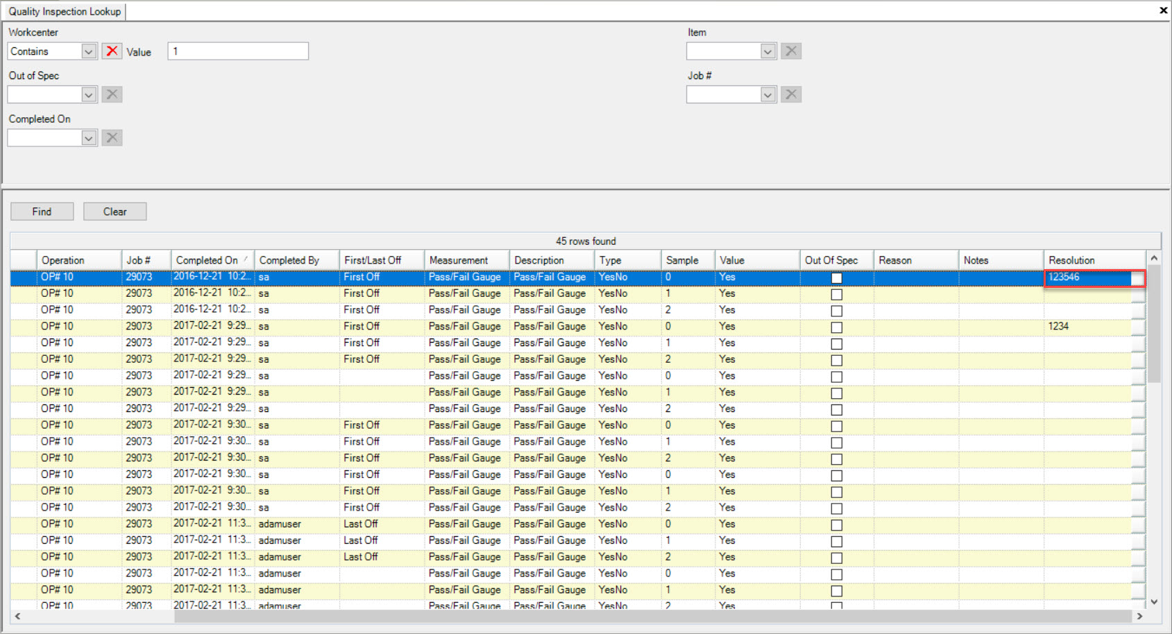
Task: Toggle Out Of Spec checkbox in selected first row
Action: [837, 278]
